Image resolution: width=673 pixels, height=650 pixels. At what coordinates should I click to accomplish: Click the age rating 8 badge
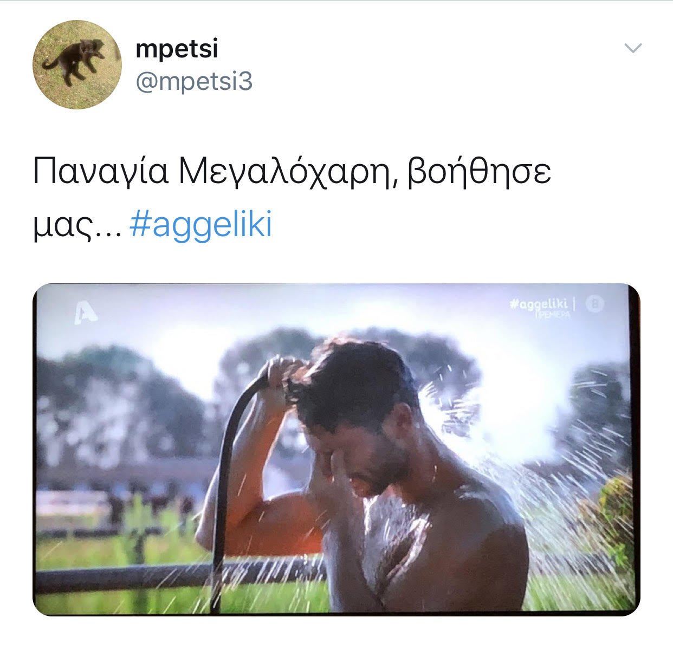tap(595, 305)
